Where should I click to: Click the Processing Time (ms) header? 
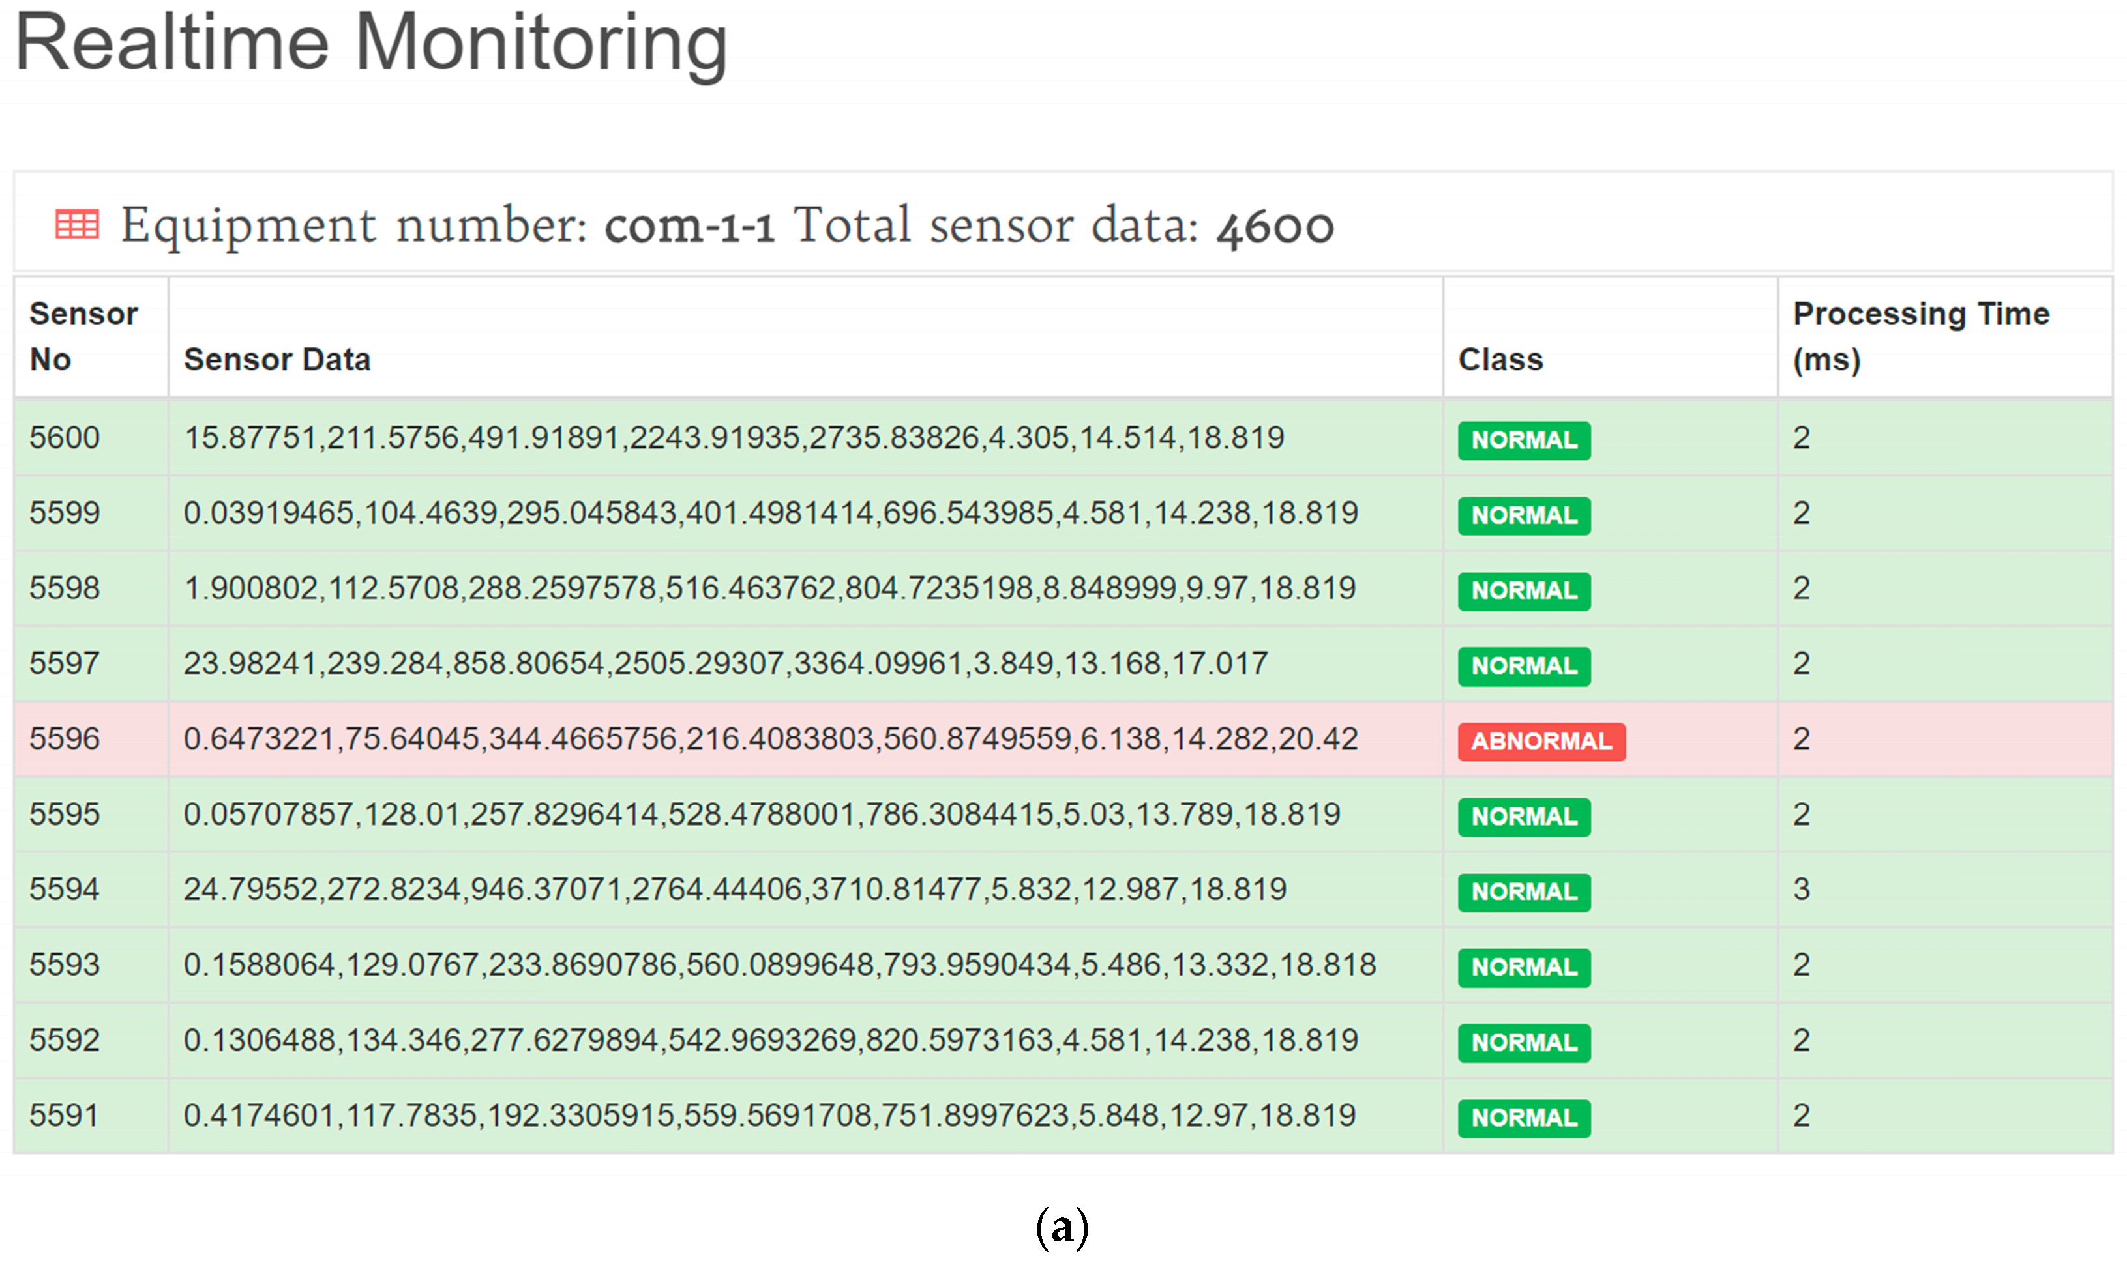click(x=1920, y=336)
